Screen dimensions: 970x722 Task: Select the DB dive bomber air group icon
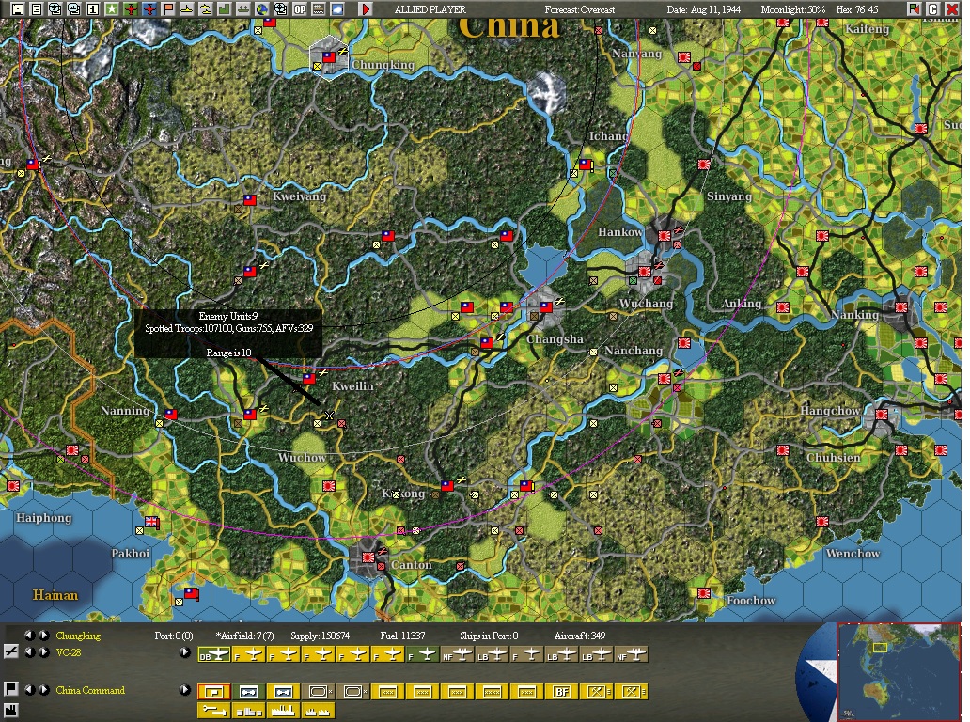[214, 654]
